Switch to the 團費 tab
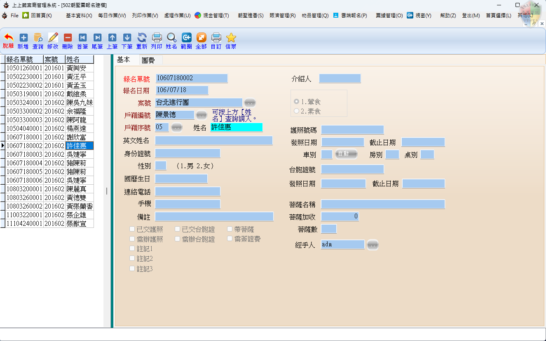This screenshot has width=546, height=341. [148, 60]
